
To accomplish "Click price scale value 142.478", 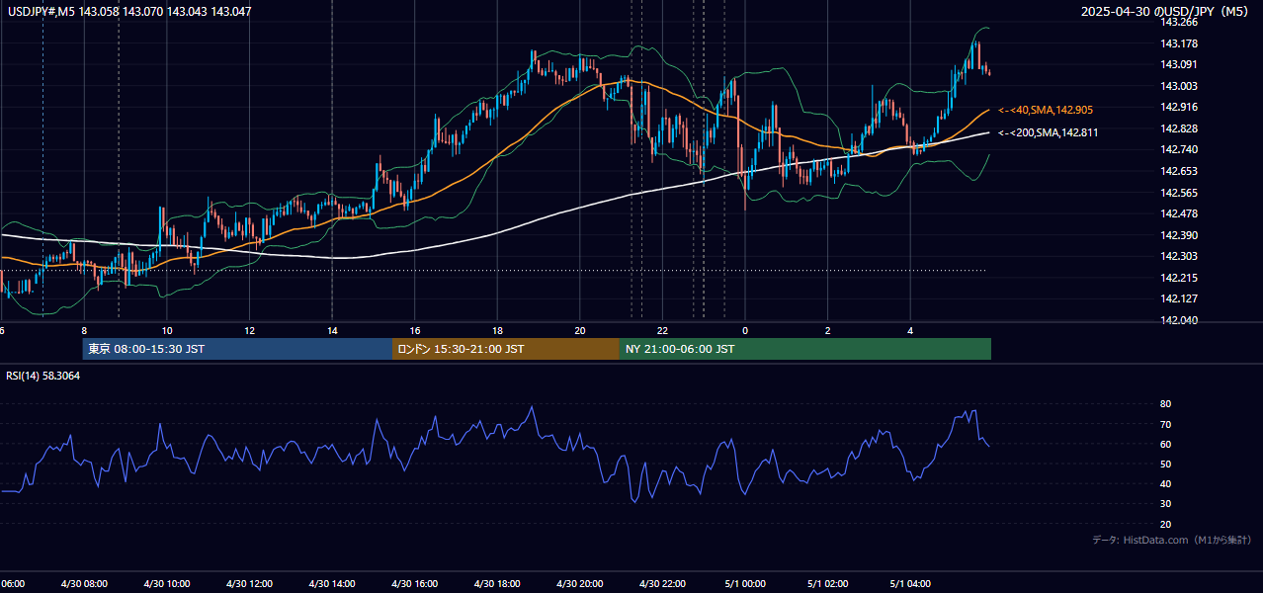I will point(1180,213).
